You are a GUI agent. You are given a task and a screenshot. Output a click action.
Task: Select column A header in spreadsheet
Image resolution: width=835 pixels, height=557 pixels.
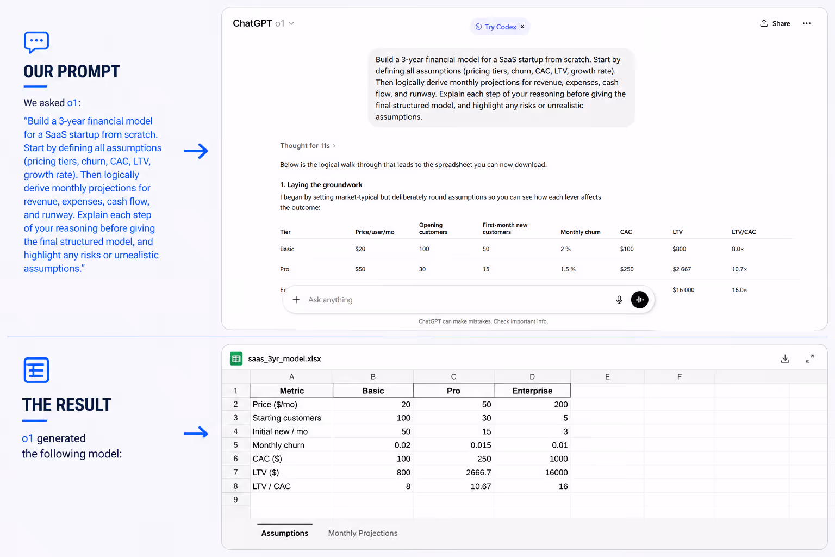coord(291,376)
